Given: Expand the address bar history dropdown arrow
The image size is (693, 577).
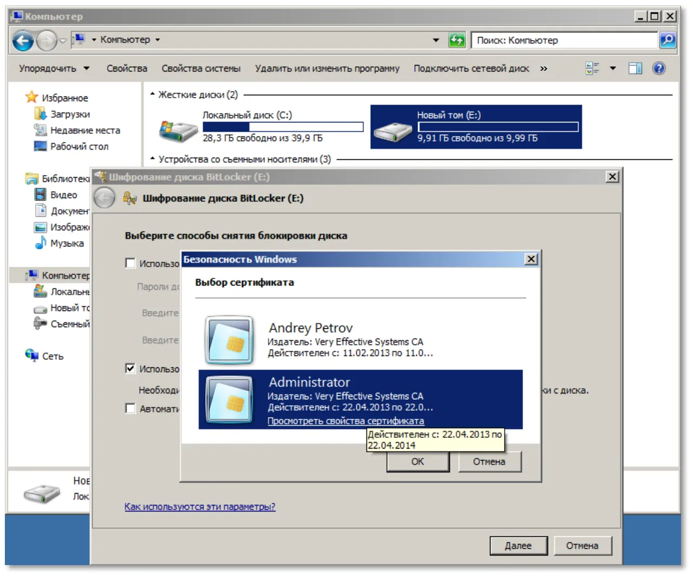Looking at the screenshot, I should point(436,40).
